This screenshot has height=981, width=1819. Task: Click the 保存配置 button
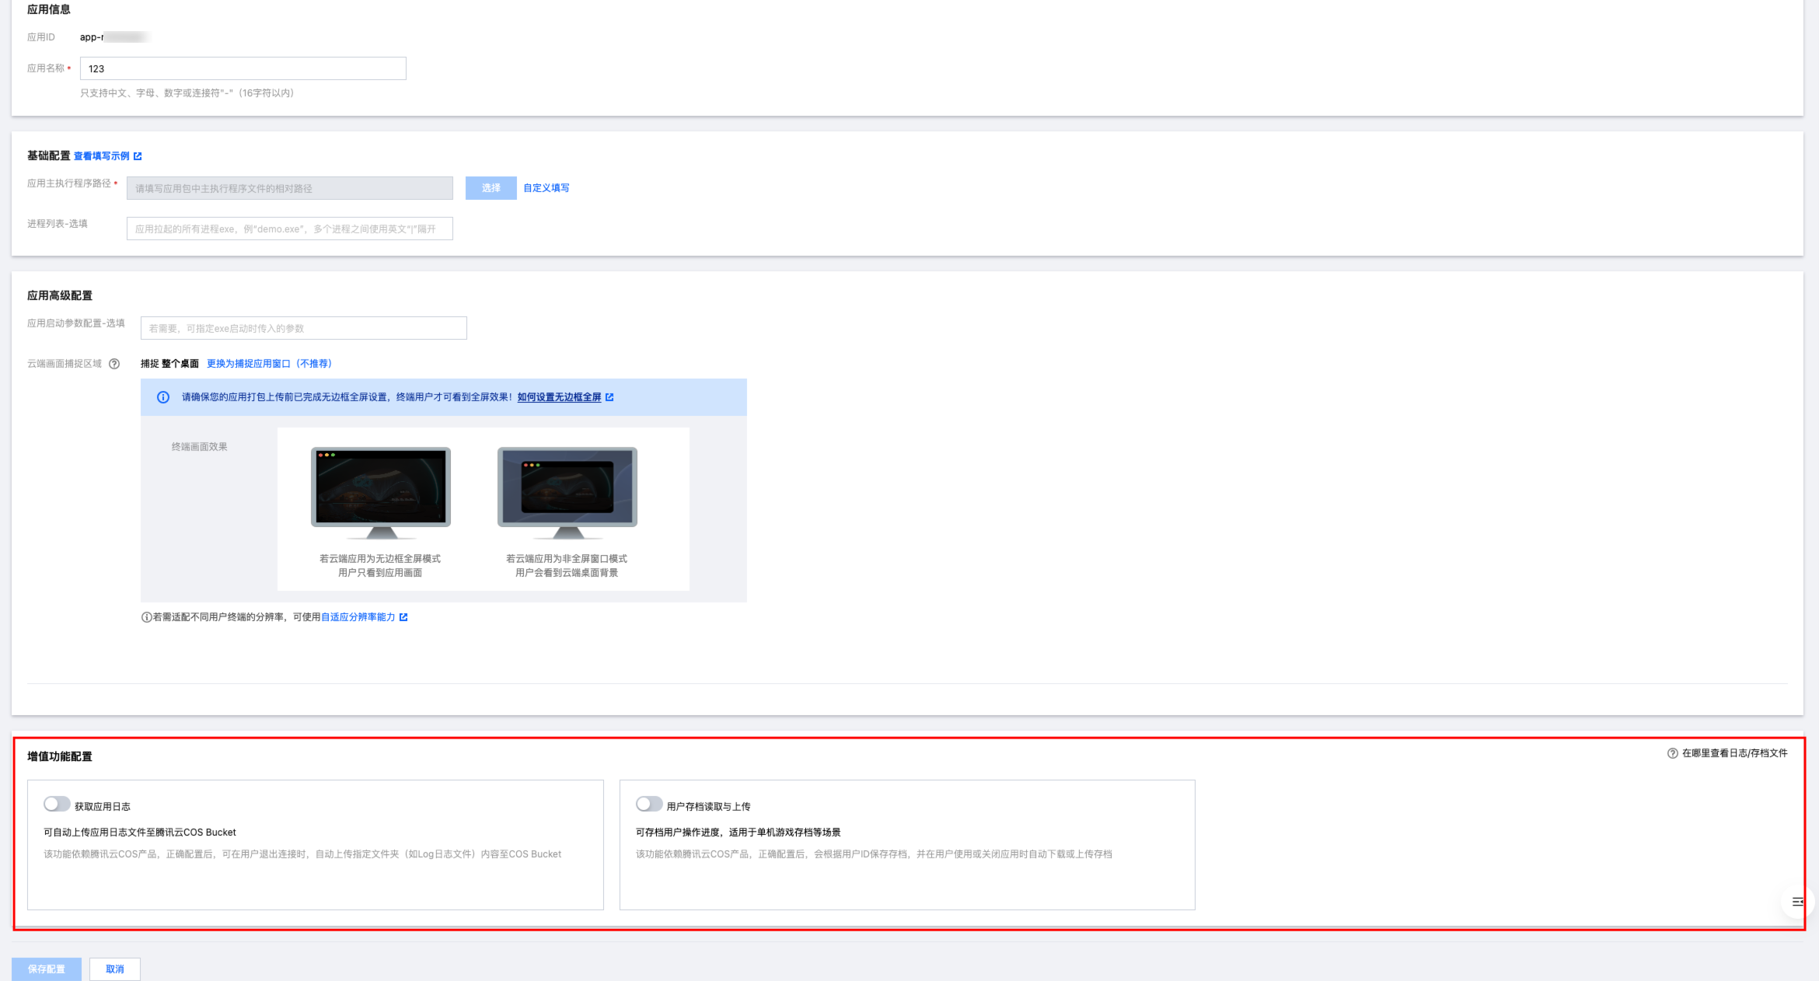[47, 969]
